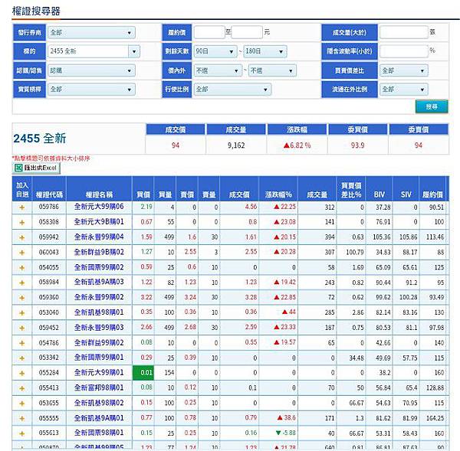Select 6.82 % change value in summary
460x451 pixels.
297,145
